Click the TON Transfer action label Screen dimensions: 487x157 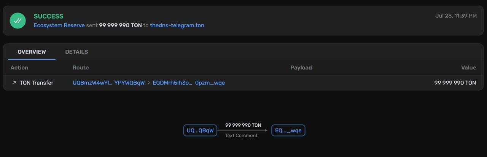(37, 83)
